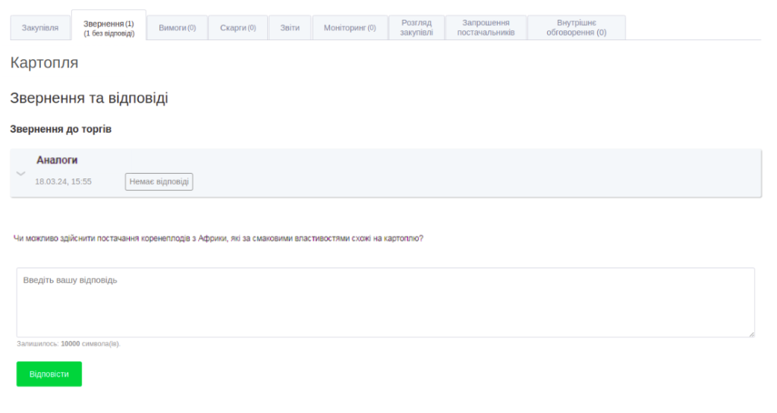Click the remaining 10000 characters counter

(68, 344)
